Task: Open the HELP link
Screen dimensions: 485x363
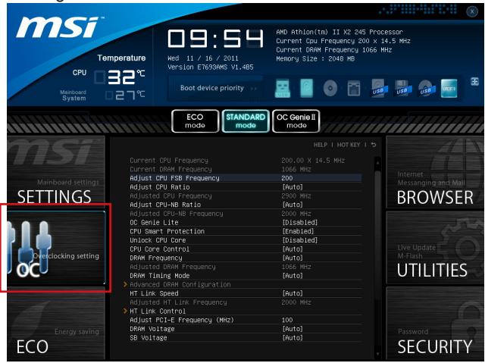Action: [321, 145]
